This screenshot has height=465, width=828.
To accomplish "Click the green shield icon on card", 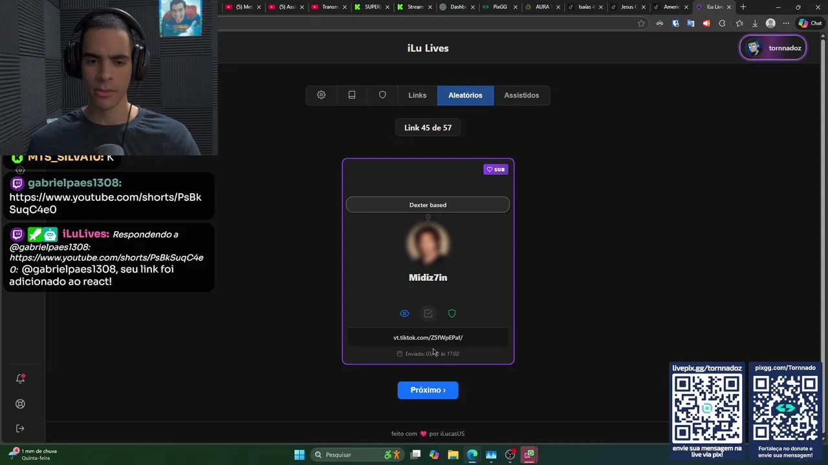I will [x=452, y=313].
